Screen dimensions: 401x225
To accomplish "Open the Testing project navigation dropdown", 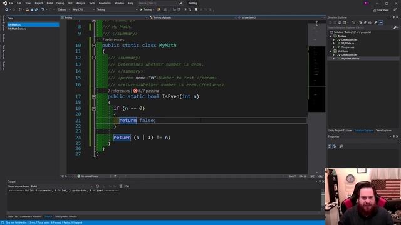I will pyautogui.click(x=104, y=17).
